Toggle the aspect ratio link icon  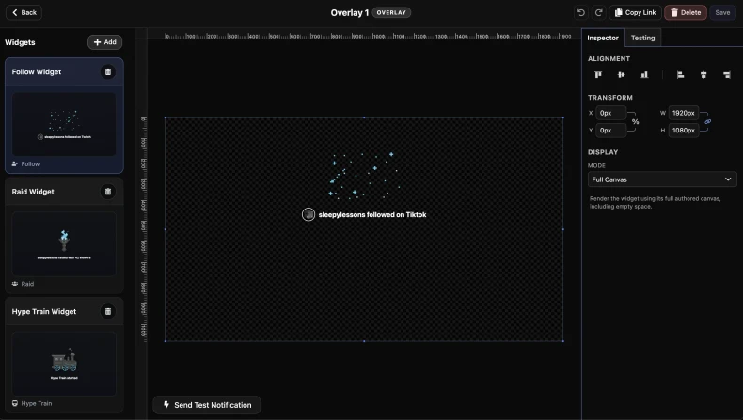click(708, 122)
